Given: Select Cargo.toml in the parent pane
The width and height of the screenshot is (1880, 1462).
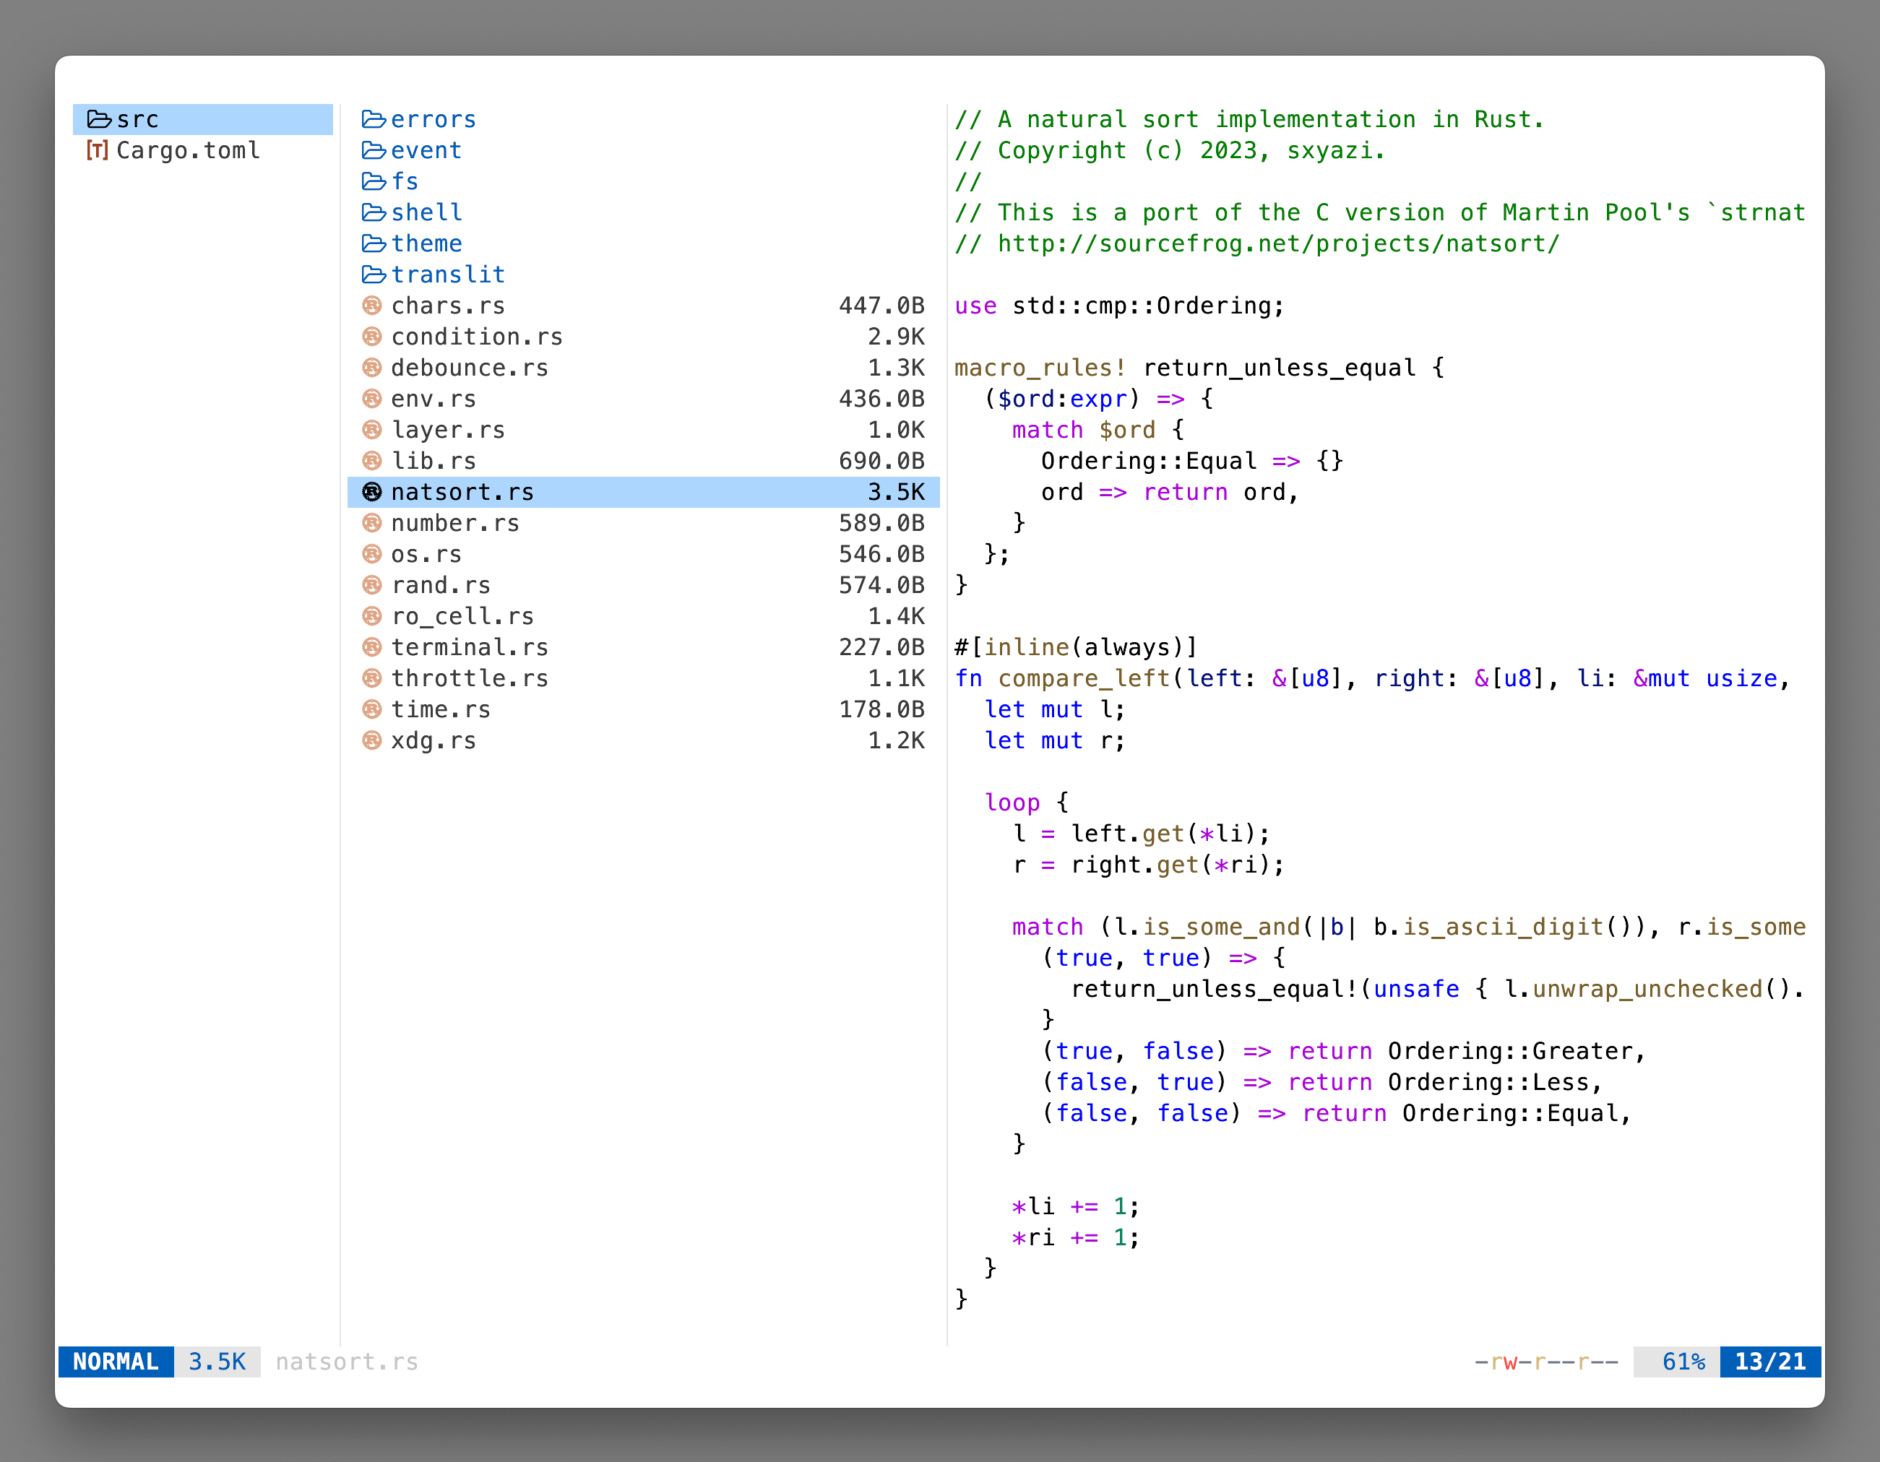Looking at the screenshot, I should tap(188, 150).
